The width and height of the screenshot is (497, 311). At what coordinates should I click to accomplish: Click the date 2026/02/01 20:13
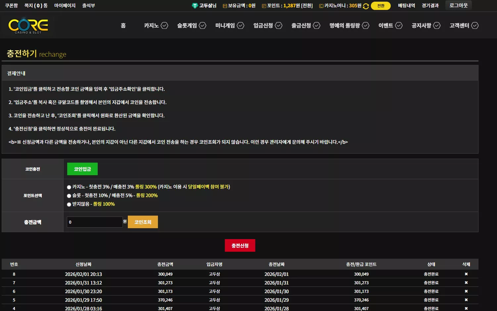[83, 274]
